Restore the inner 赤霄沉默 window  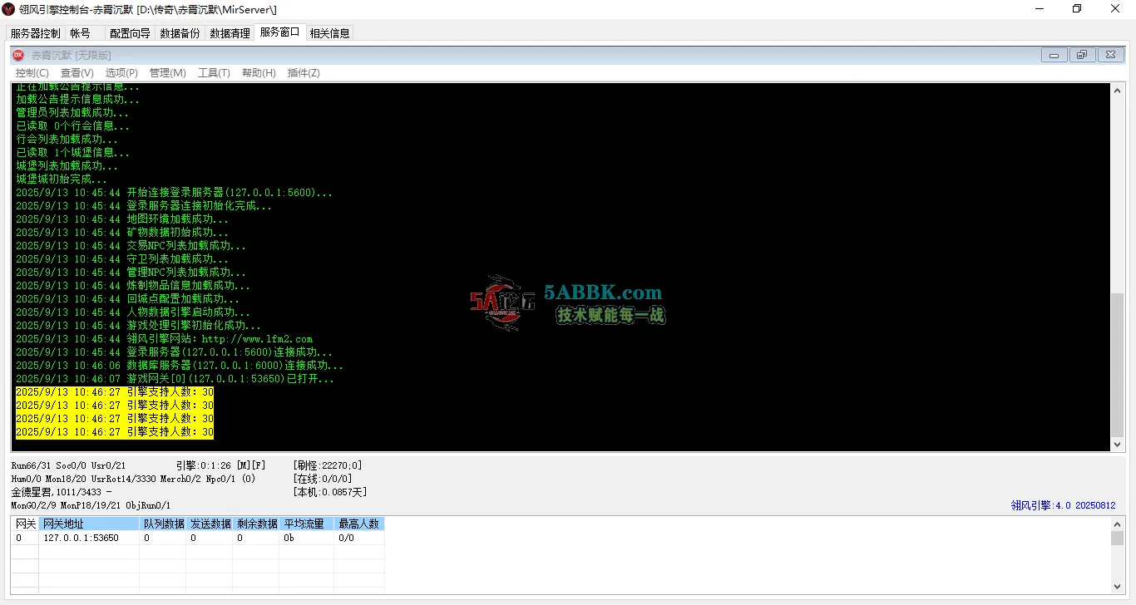coord(1082,55)
